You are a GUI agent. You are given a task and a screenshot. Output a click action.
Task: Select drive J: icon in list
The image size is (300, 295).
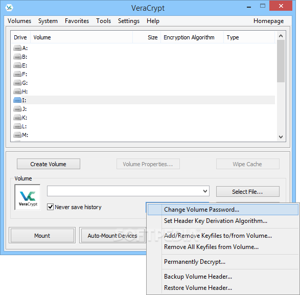click(x=17, y=109)
